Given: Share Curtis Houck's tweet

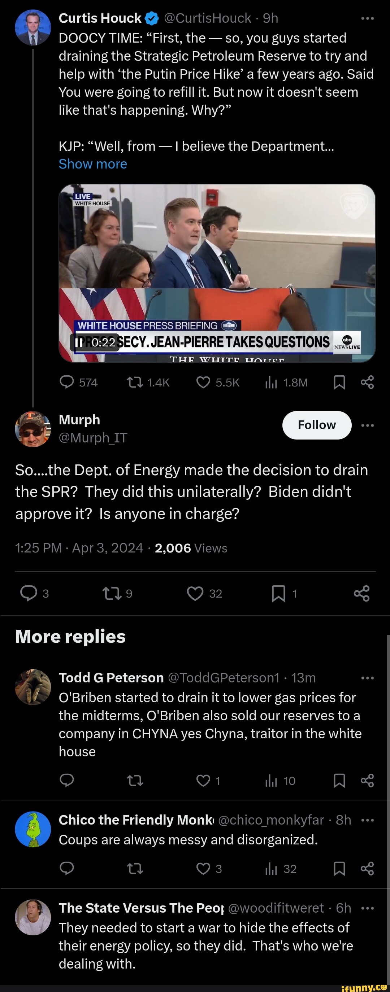Looking at the screenshot, I should click(367, 382).
